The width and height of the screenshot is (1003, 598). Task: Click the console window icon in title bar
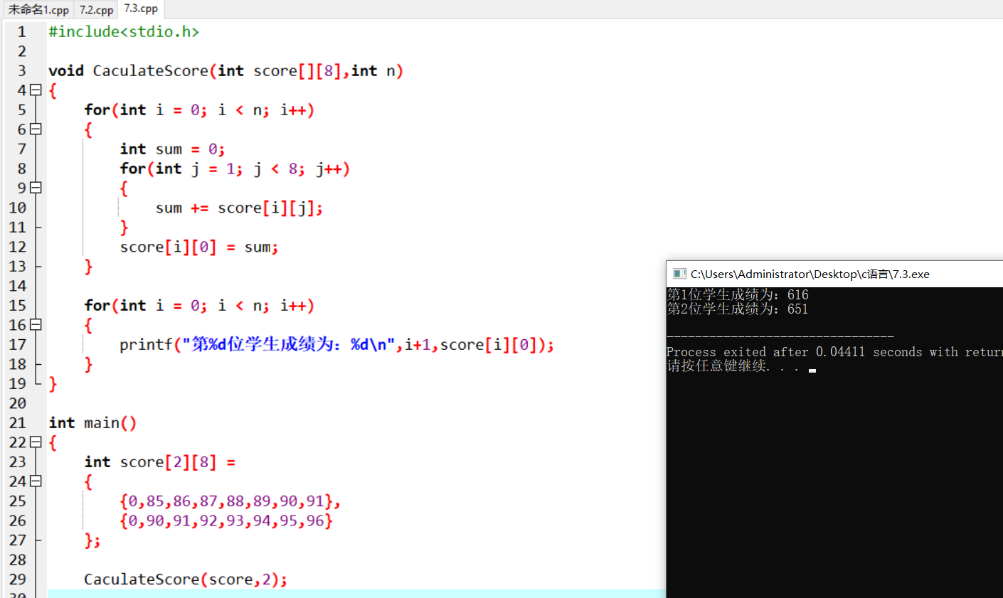[679, 274]
